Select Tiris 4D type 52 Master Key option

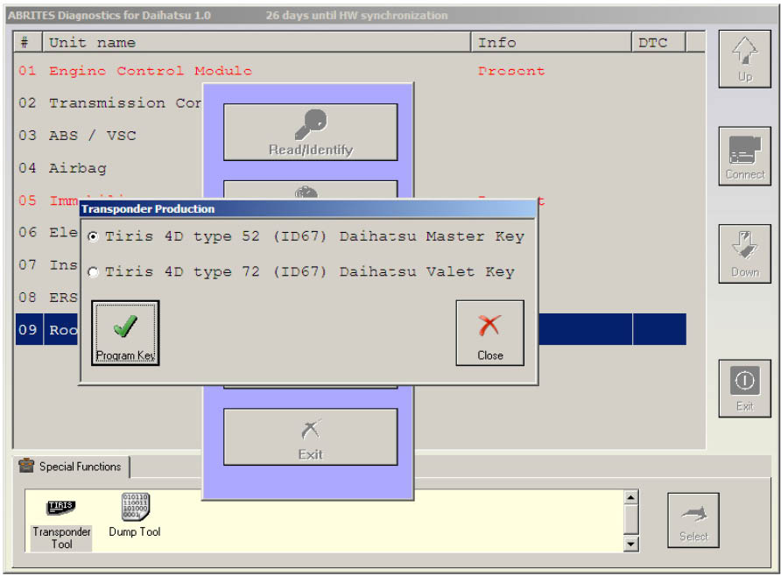tap(94, 236)
